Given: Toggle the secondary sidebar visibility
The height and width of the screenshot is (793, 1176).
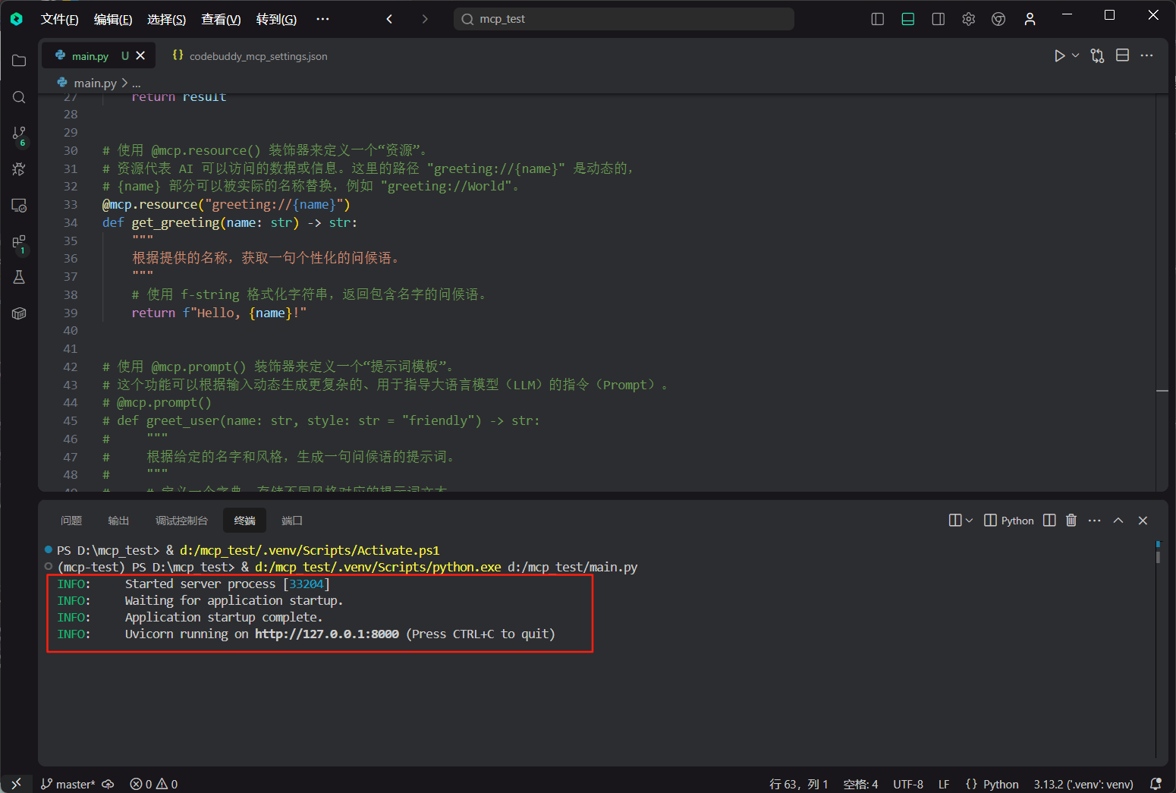Looking at the screenshot, I should 939,19.
